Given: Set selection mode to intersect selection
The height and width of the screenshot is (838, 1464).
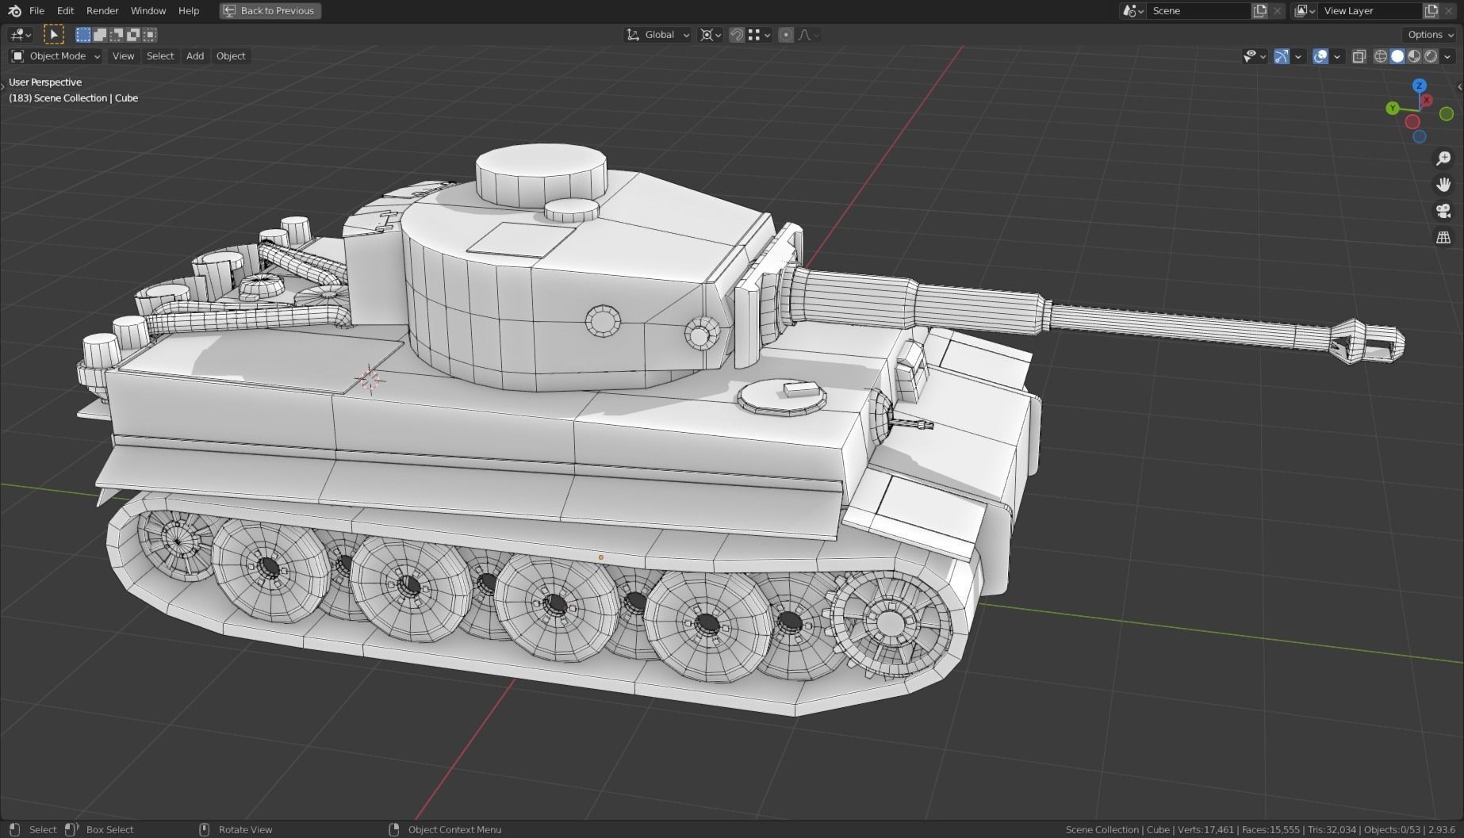Looking at the screenshot, I should pyautogui.click(x=150, y=34).
